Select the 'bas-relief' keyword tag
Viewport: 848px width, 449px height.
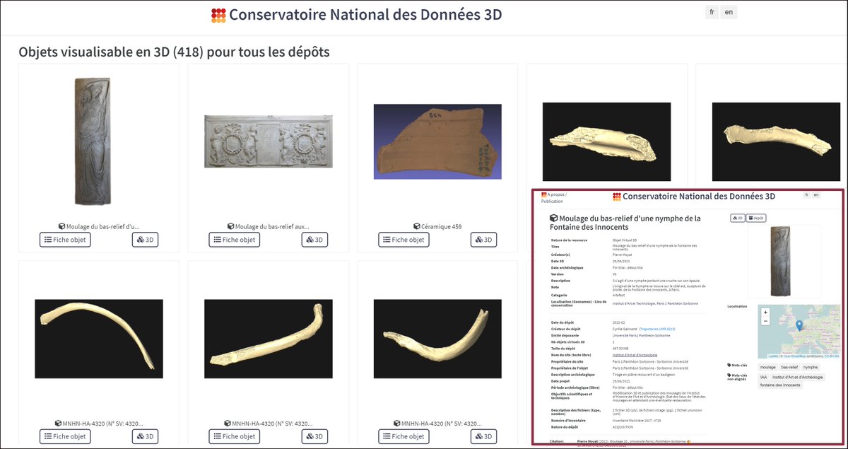coord(789,368)
